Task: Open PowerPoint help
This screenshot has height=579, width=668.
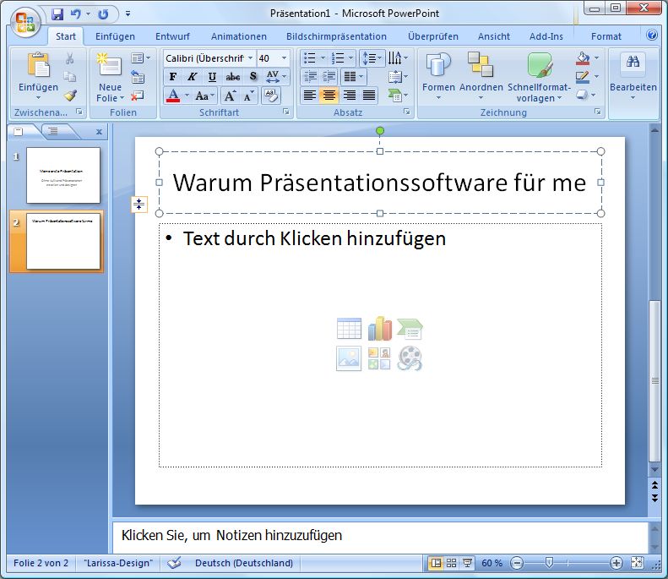Action: pos(652,35)
